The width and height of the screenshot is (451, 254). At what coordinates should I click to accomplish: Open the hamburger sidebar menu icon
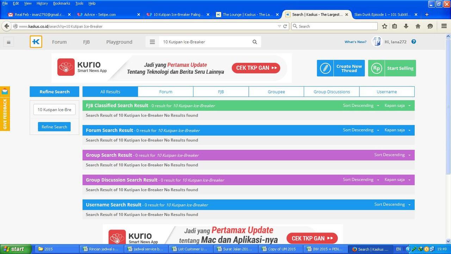coord(8,42)
